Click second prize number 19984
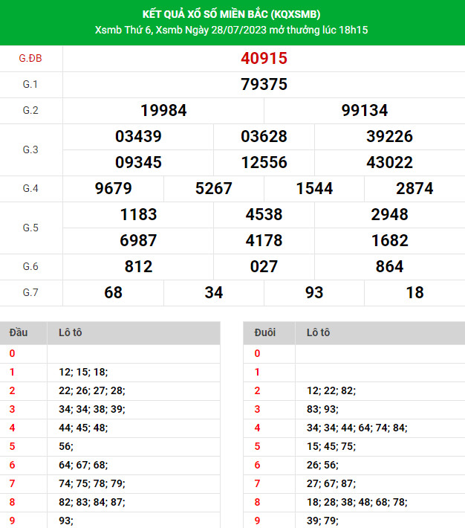Viewport: 465px width, 528px height. 163,111
